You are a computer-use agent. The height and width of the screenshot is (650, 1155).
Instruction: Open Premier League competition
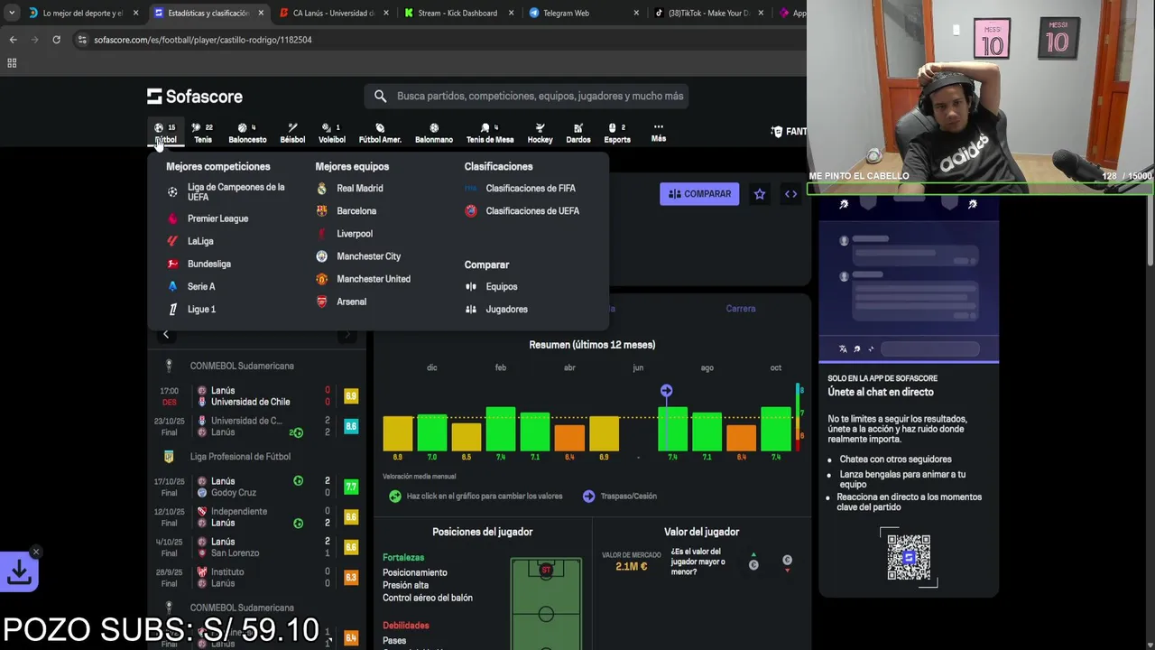pyautogui.click(x=208, y=218)
